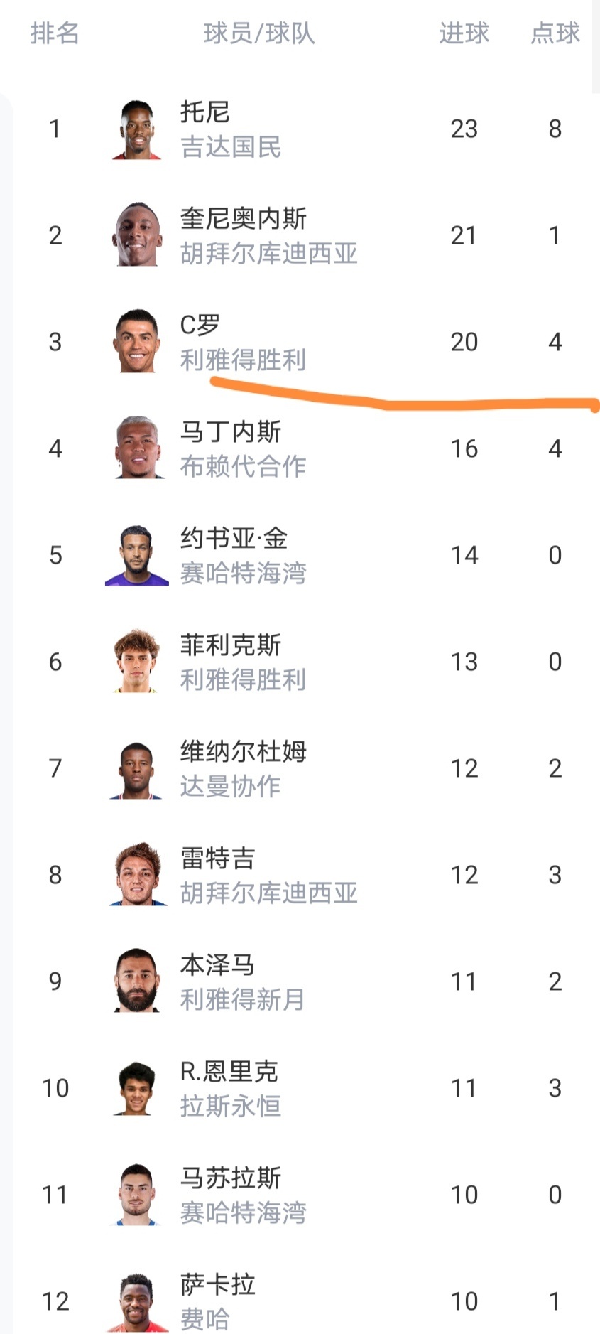Tap the 拉斯永恒 team name
The width and height of the screenshot is (600, 1334).
(x=231, y=1107)
